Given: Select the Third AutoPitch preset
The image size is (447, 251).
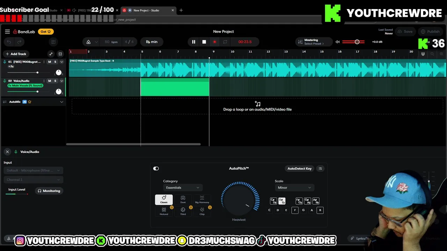Looking at the screenshot, I should coord(183,211).
